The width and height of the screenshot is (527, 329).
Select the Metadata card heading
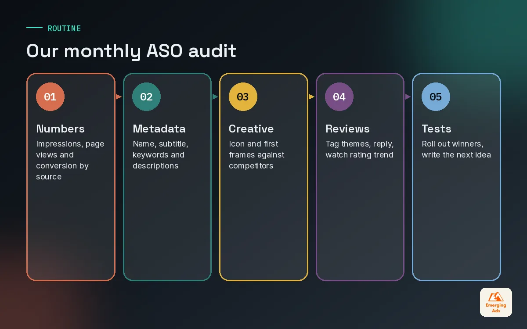tap(159, 129)
